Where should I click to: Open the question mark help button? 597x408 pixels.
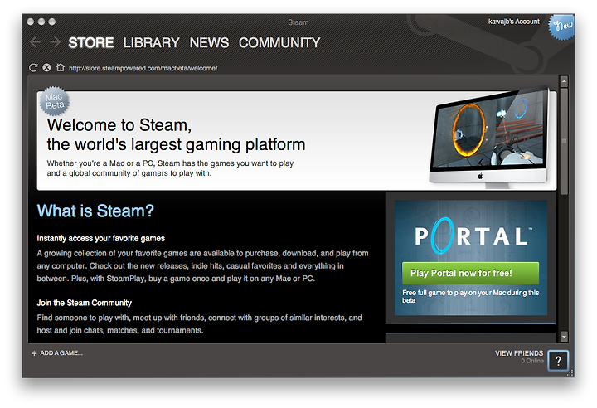558,361
